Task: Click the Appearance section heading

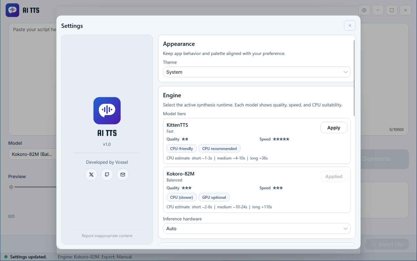Action: coord(179,44)
